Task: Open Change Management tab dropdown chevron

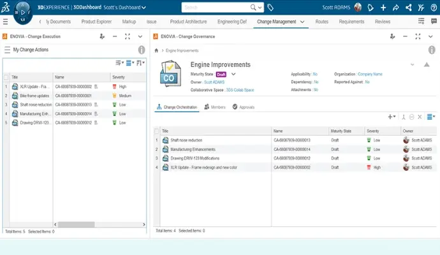Action: point(302,22)
